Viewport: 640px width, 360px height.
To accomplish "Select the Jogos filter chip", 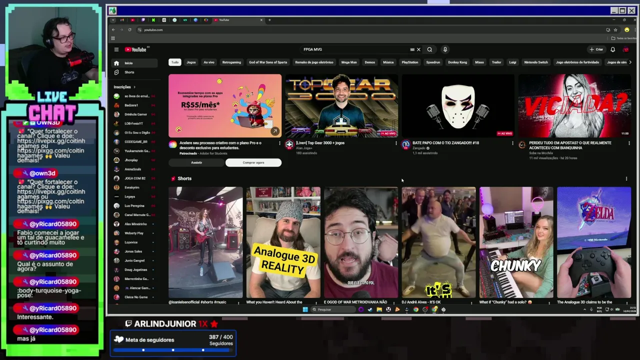I will pyautogui.click(x=191, y=62).
